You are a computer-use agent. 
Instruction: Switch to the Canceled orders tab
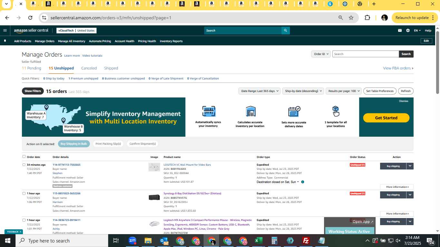pos(89,68)
